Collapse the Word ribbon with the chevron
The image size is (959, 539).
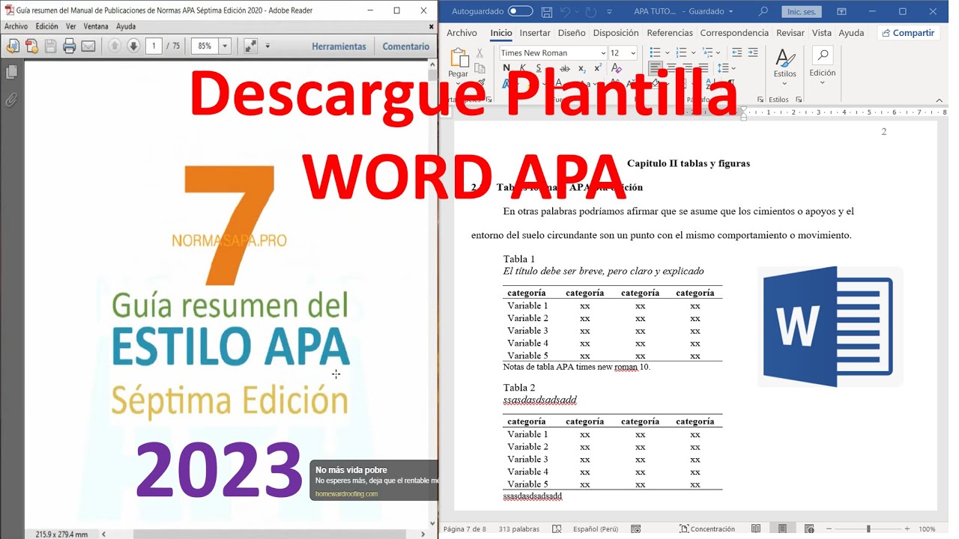(940, 100)
